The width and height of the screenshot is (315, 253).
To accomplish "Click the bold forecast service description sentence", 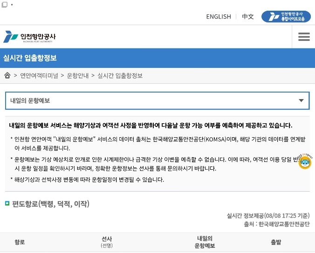I will [151, 126].
